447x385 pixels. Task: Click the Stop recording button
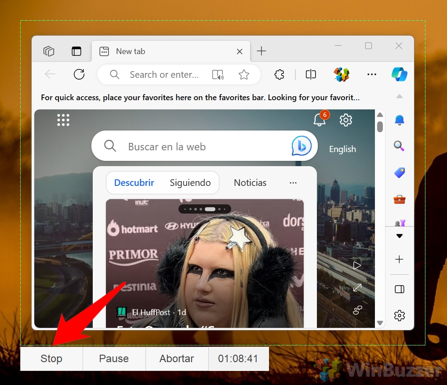pyautogui.click(x=51, y=359)
